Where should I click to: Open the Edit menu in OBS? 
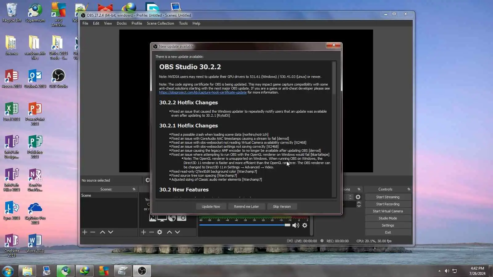(x=96, y=23)
